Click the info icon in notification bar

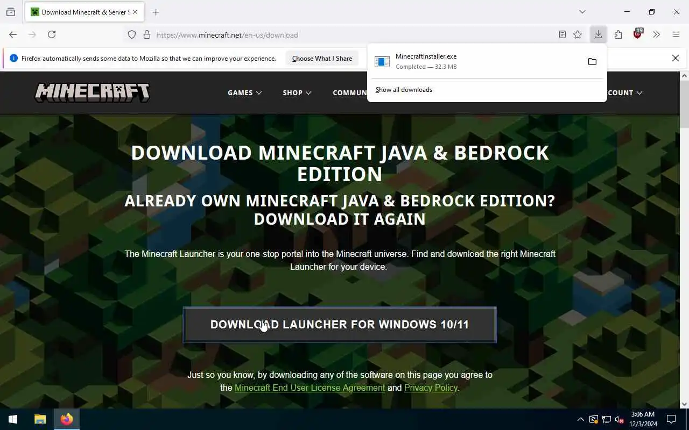pos(13,58)
